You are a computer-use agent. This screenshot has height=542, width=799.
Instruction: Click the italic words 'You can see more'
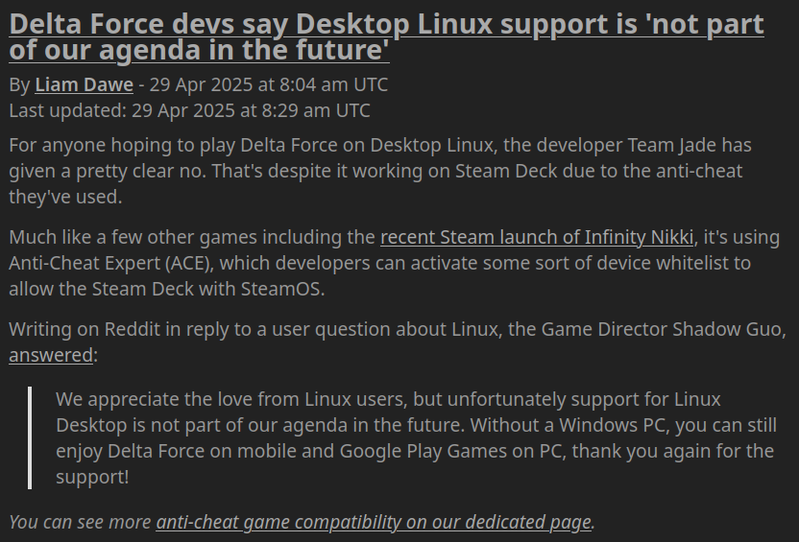pyautogui.click(x=80, y=522)
